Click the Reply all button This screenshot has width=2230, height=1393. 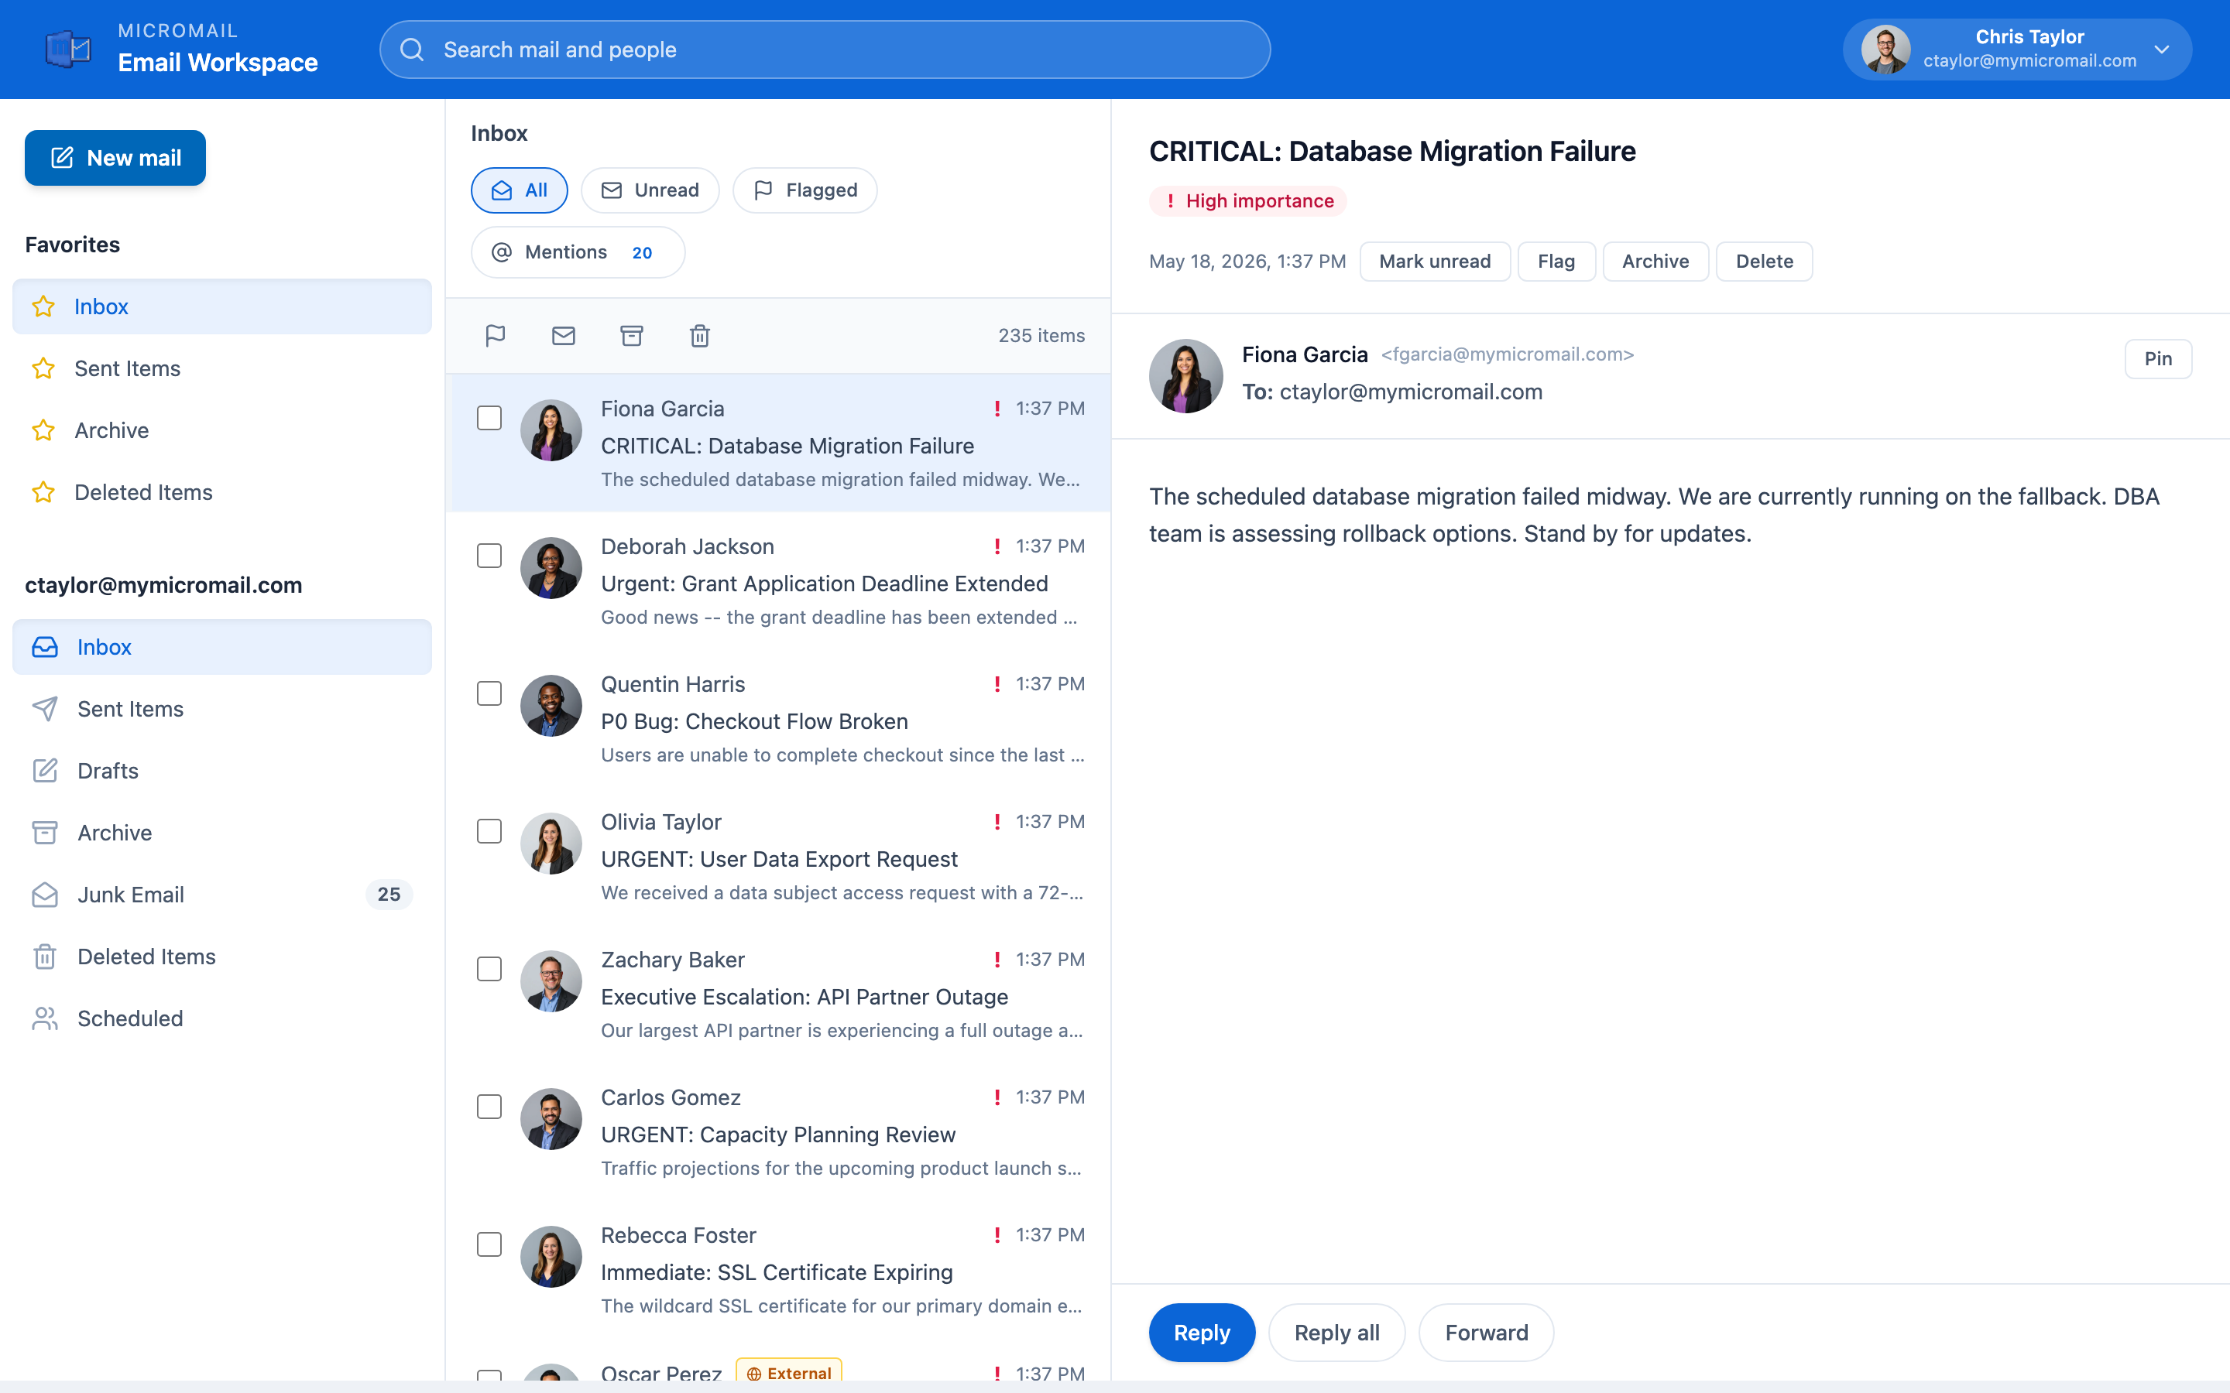point(1336,1332)
